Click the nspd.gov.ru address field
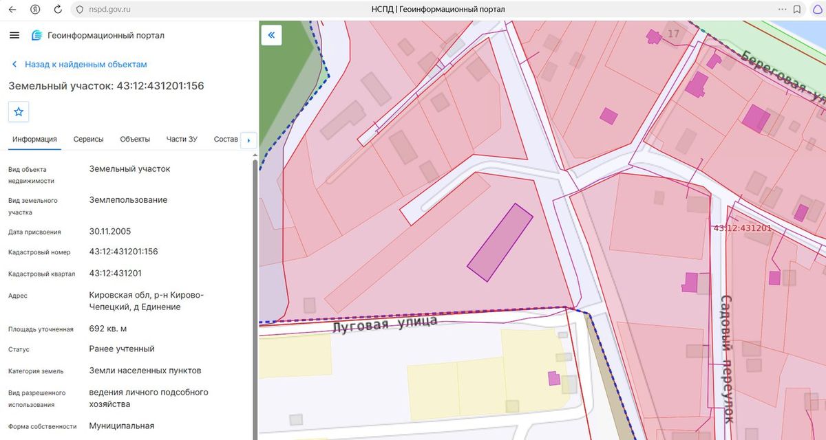 [110, 10]
